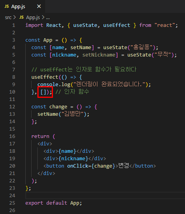Click onClick attribute on line 20
The height and width of the screenshot is (214, 185).
pos(78,166)
